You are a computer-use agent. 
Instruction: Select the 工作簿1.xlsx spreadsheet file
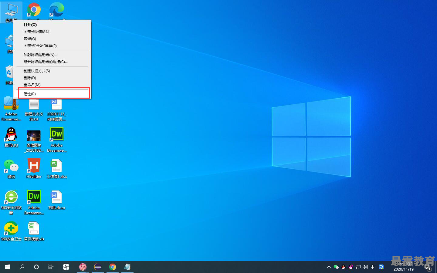pos(57,169)
